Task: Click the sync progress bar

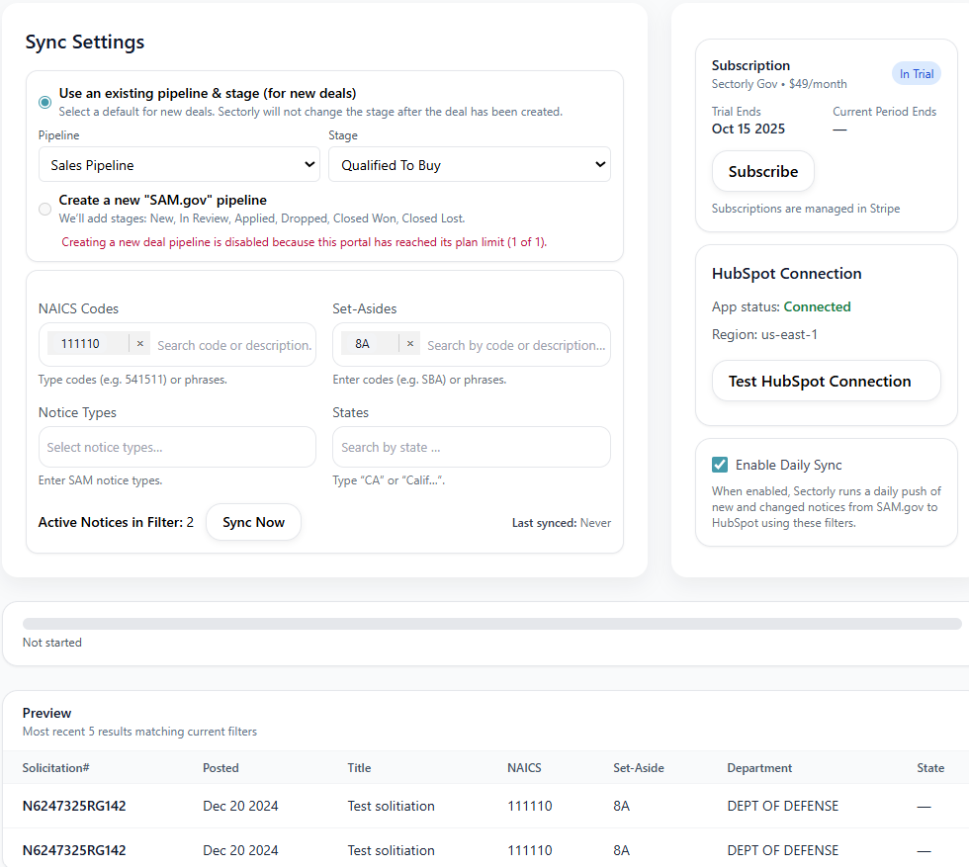Action: tap(491, 624)
